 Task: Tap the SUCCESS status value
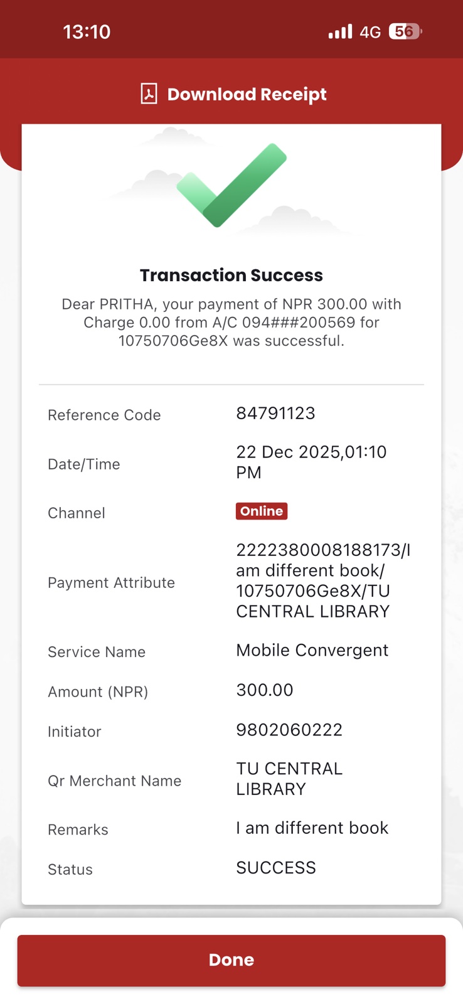tap(276, 868)
